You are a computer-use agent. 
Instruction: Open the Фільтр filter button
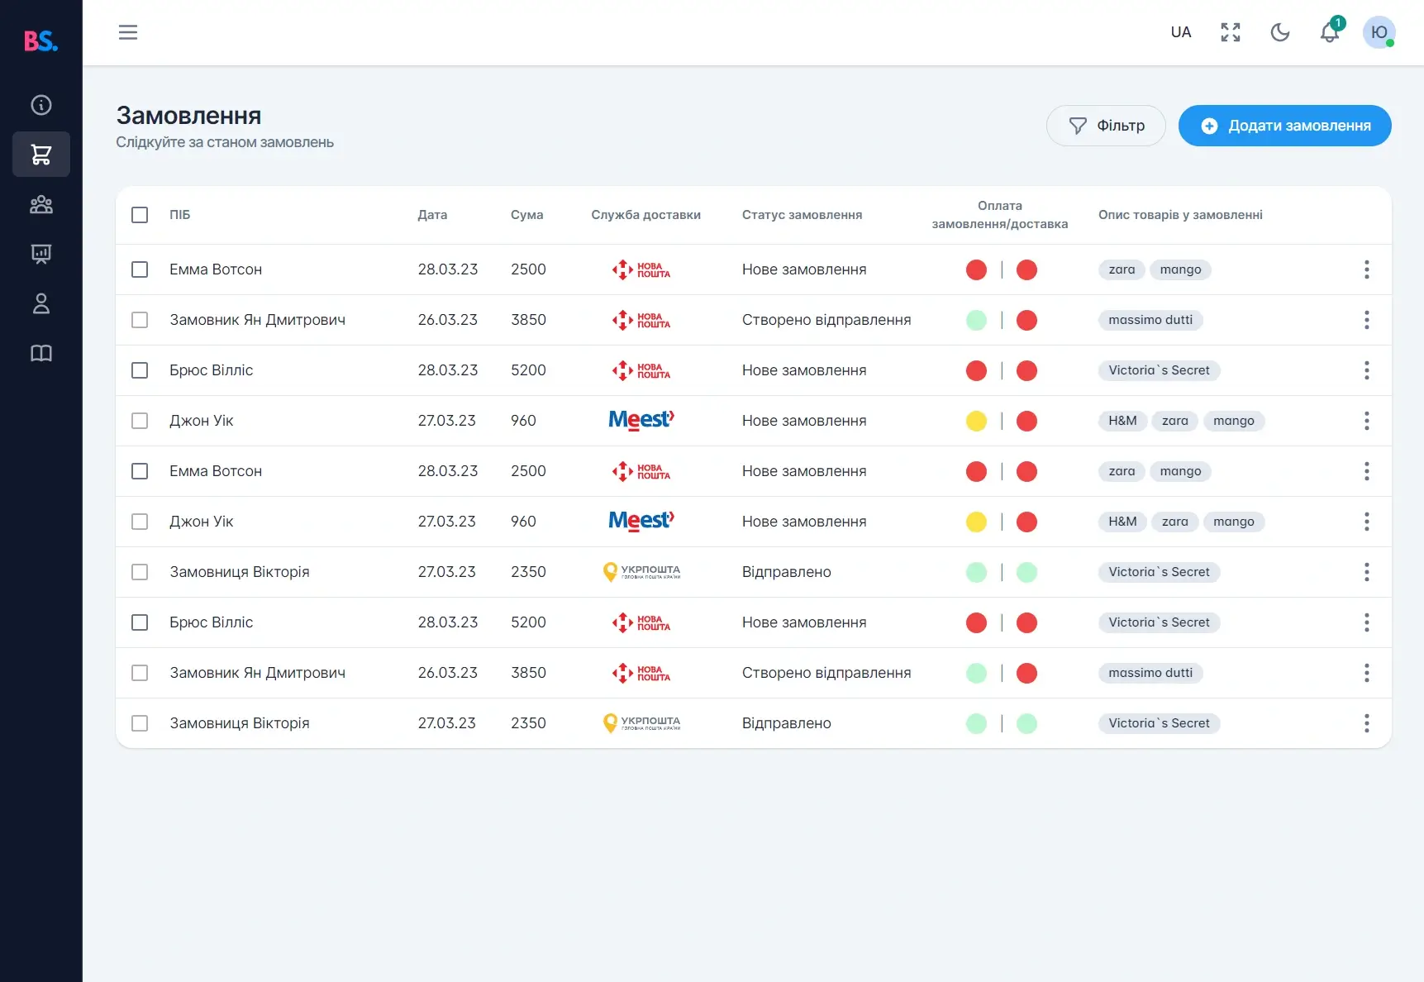[1106, 126]
